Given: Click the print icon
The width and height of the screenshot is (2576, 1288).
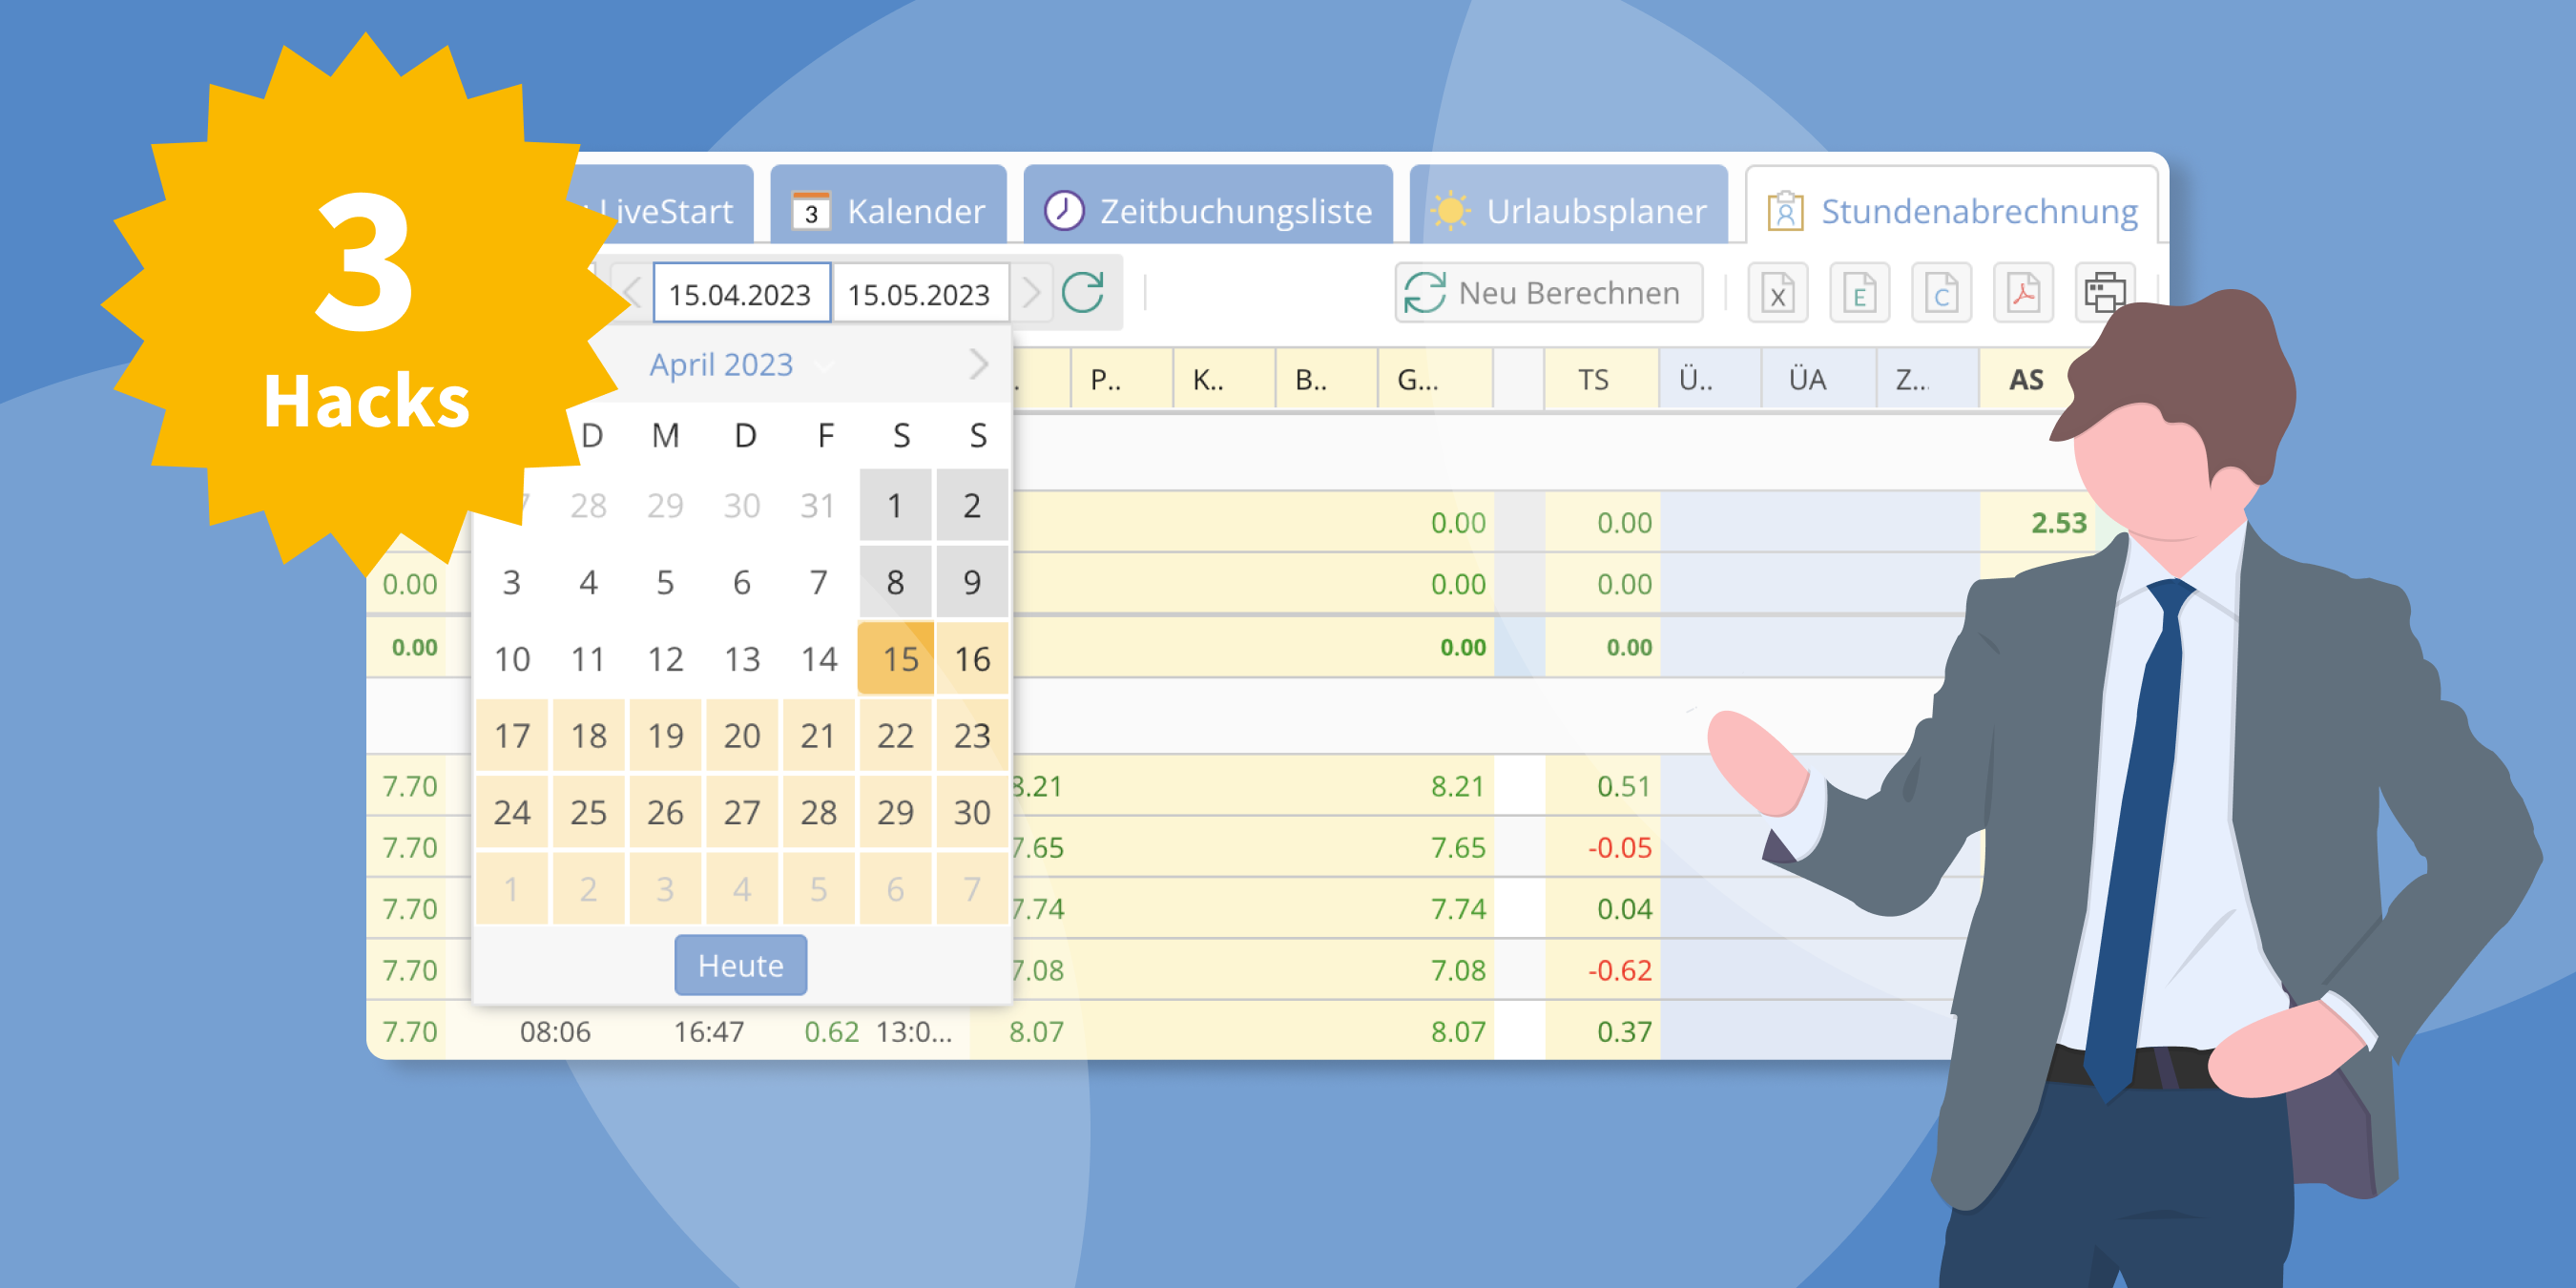Looking at the screenshot, I should [x=2105, y=293].
